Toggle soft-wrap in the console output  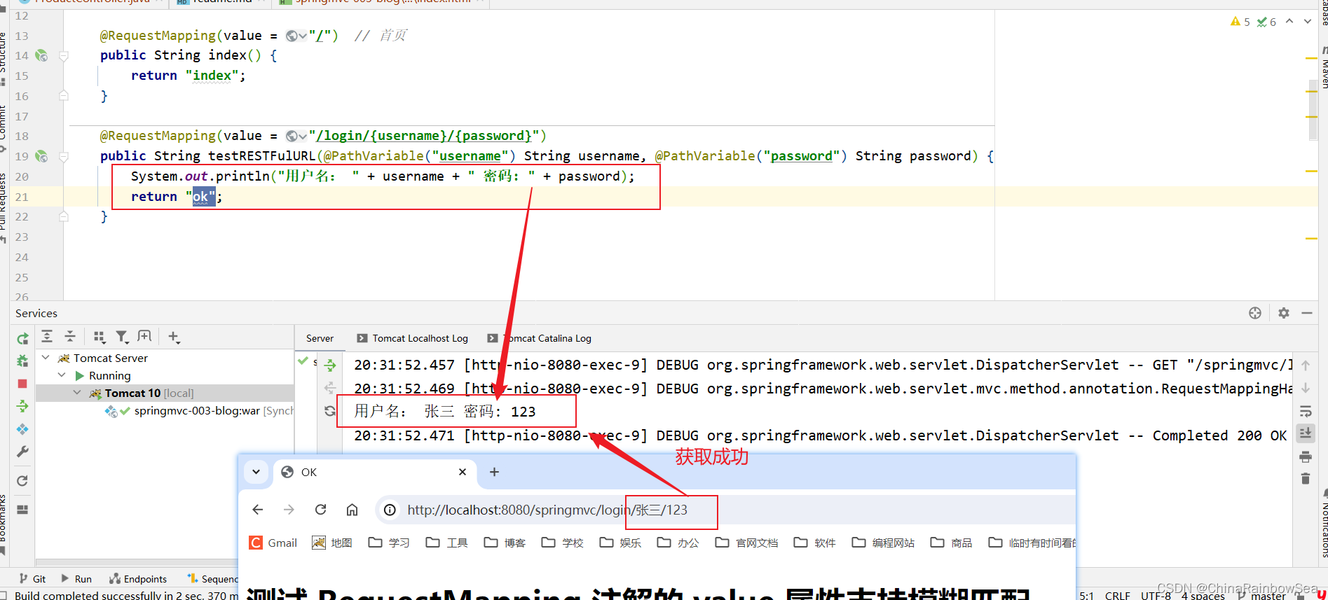1306,411
